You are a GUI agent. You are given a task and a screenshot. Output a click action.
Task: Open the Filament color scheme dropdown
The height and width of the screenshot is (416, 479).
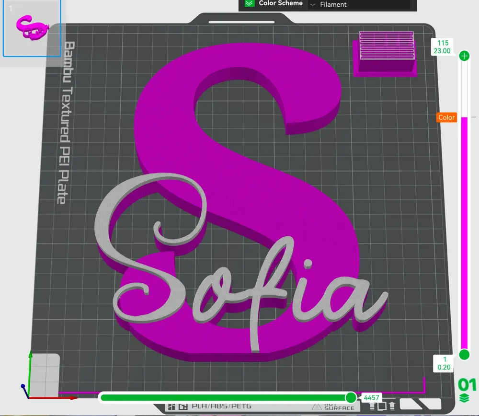[359, 4]
